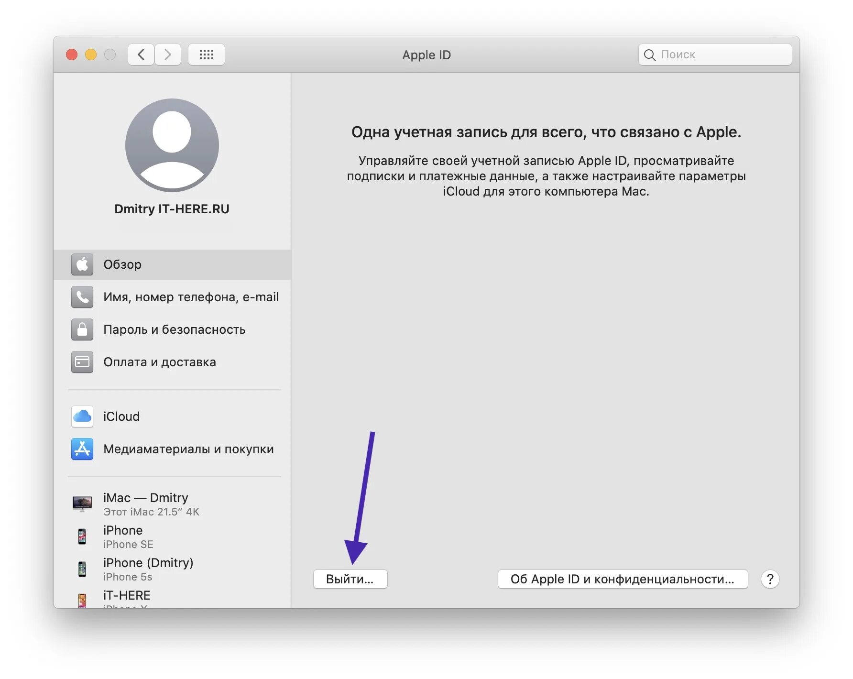The image size is (853, 679).
Task: Click the Поиск search field
Action: (x=715, y=55)
